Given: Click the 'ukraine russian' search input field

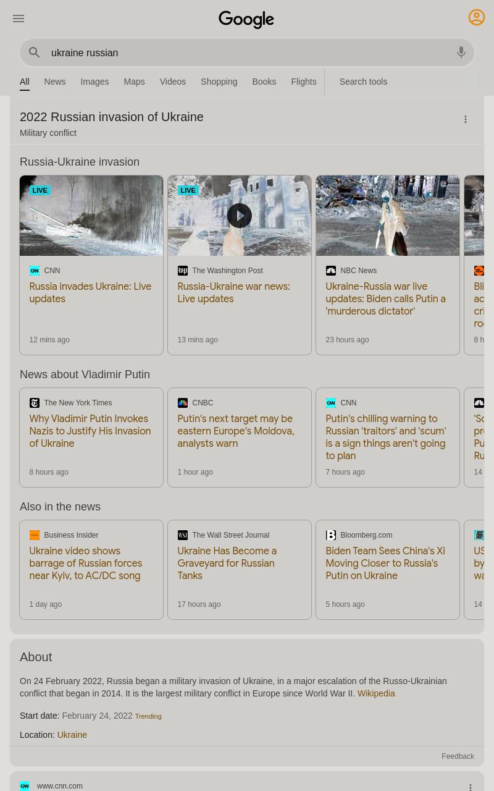Looking at the screenshot, I should tap(247, 53).
